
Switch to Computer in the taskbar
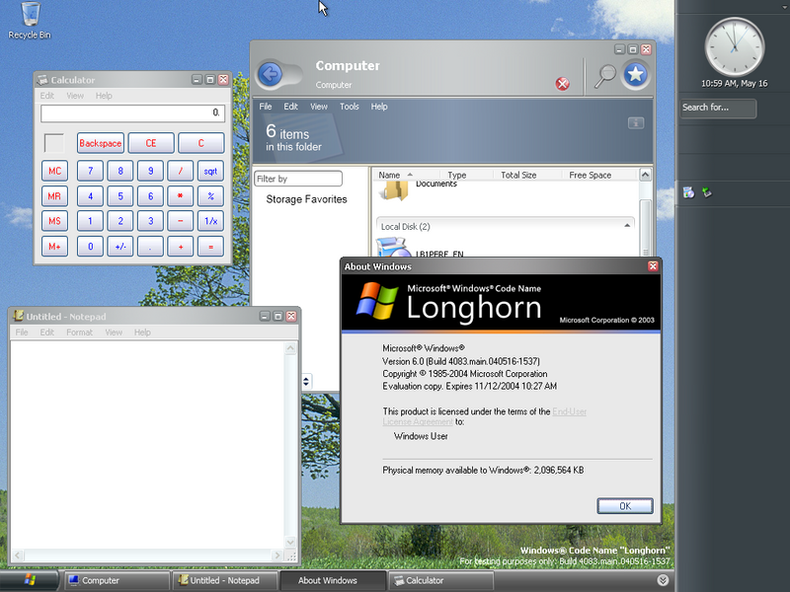point(117,580)
